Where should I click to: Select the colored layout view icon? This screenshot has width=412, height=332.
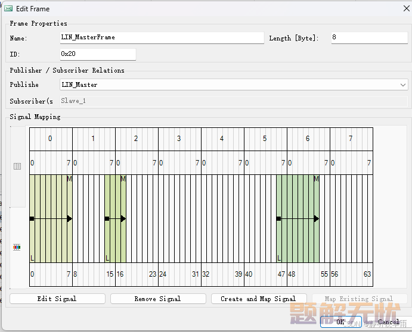(x=17, y=247)
